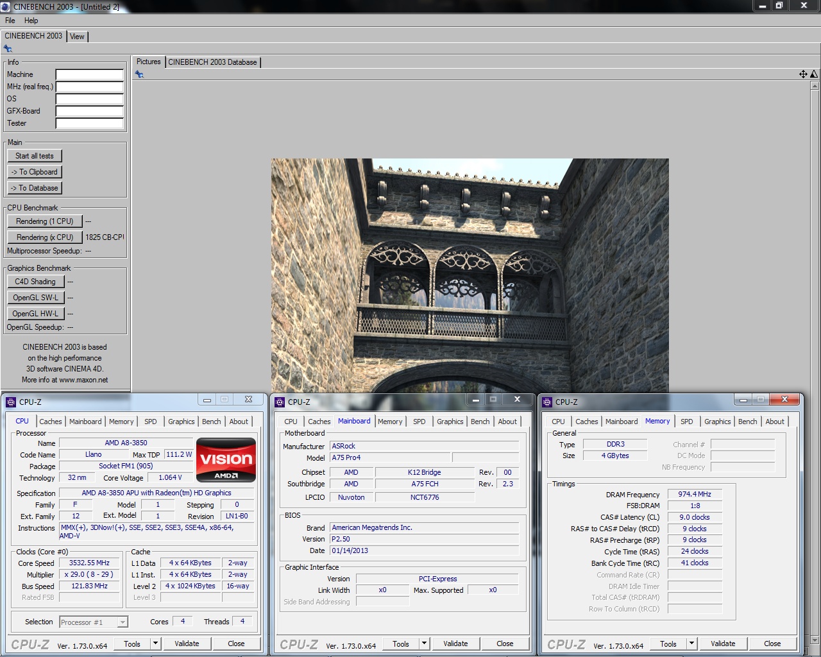Click CPU-Z icon in the left CPU-Z window title
The width and height of the screenshot is (821, 657).
[x=10, y=402]
